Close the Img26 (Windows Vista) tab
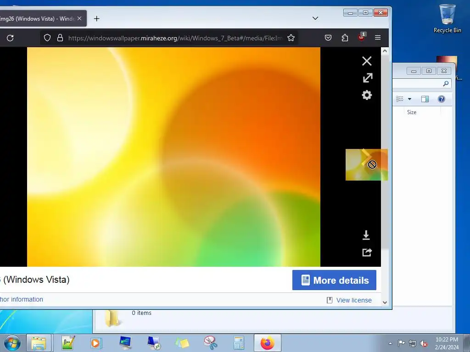The width and height of the screenshot is (470, 352). point(79,18)
